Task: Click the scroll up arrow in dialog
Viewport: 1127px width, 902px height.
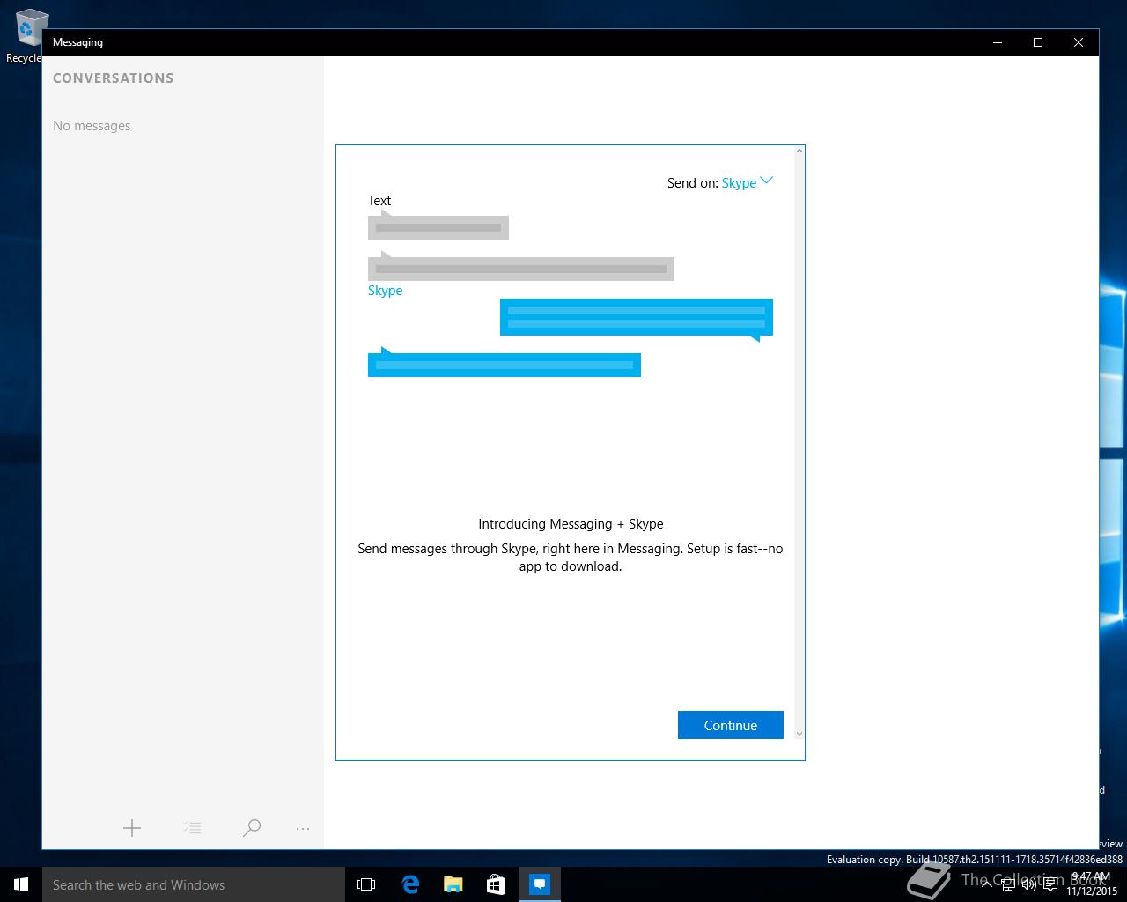Action: coord(799,152)
